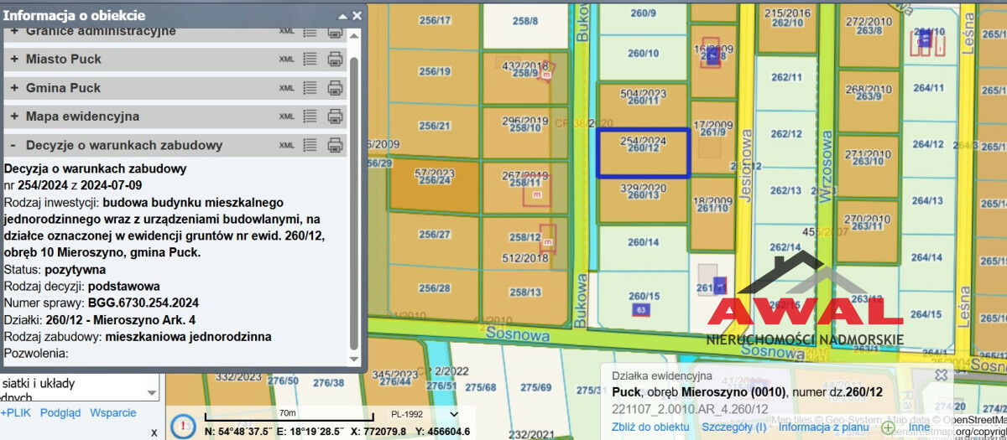Open the Wsparcie link
1007x440 pixels.
[113, 413]
